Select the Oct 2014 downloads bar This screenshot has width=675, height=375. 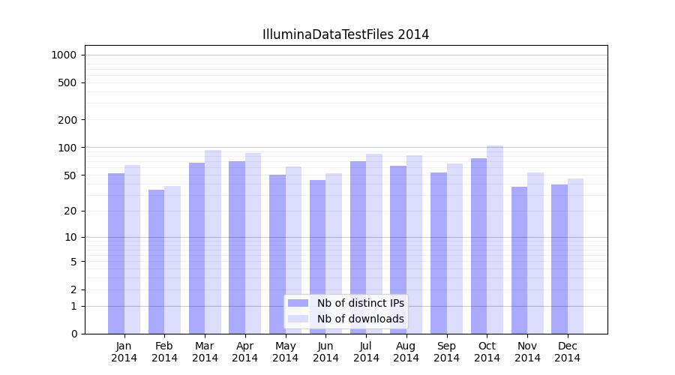coord(495,239)
